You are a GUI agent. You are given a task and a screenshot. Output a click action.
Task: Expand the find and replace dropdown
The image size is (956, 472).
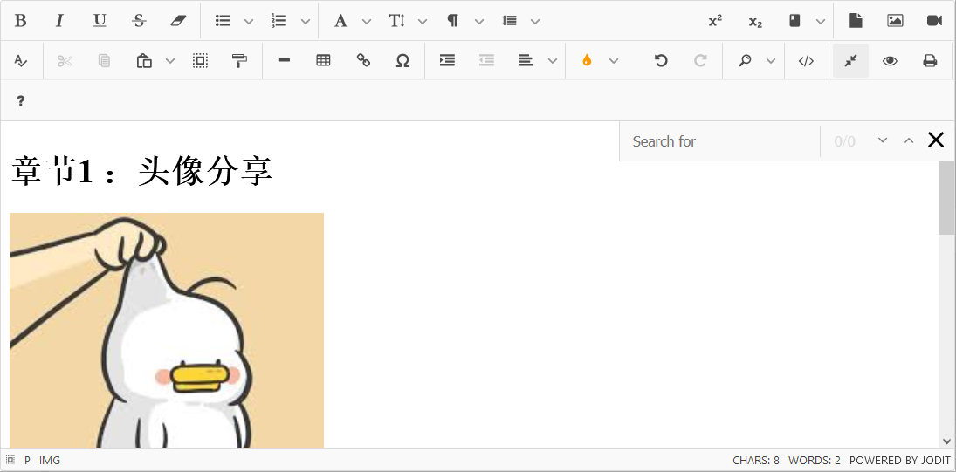point(771,61)
